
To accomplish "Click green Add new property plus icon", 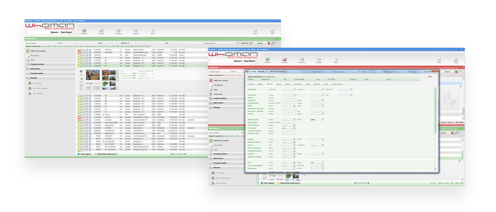I will click(28, 51).
